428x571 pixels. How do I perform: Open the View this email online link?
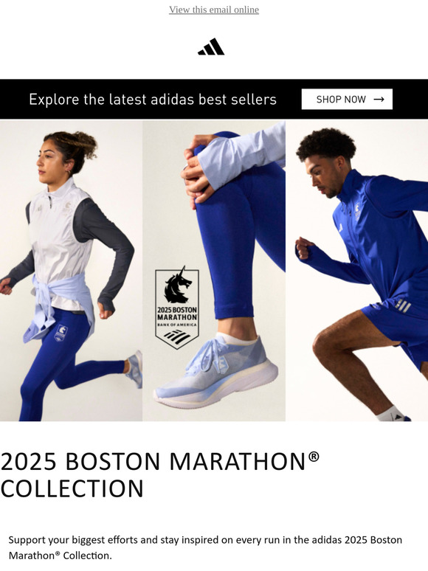pyautogui.click(x=214, y=10)
